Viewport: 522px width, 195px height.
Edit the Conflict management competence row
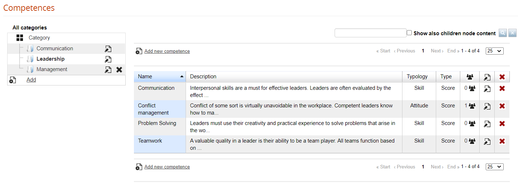487,106
